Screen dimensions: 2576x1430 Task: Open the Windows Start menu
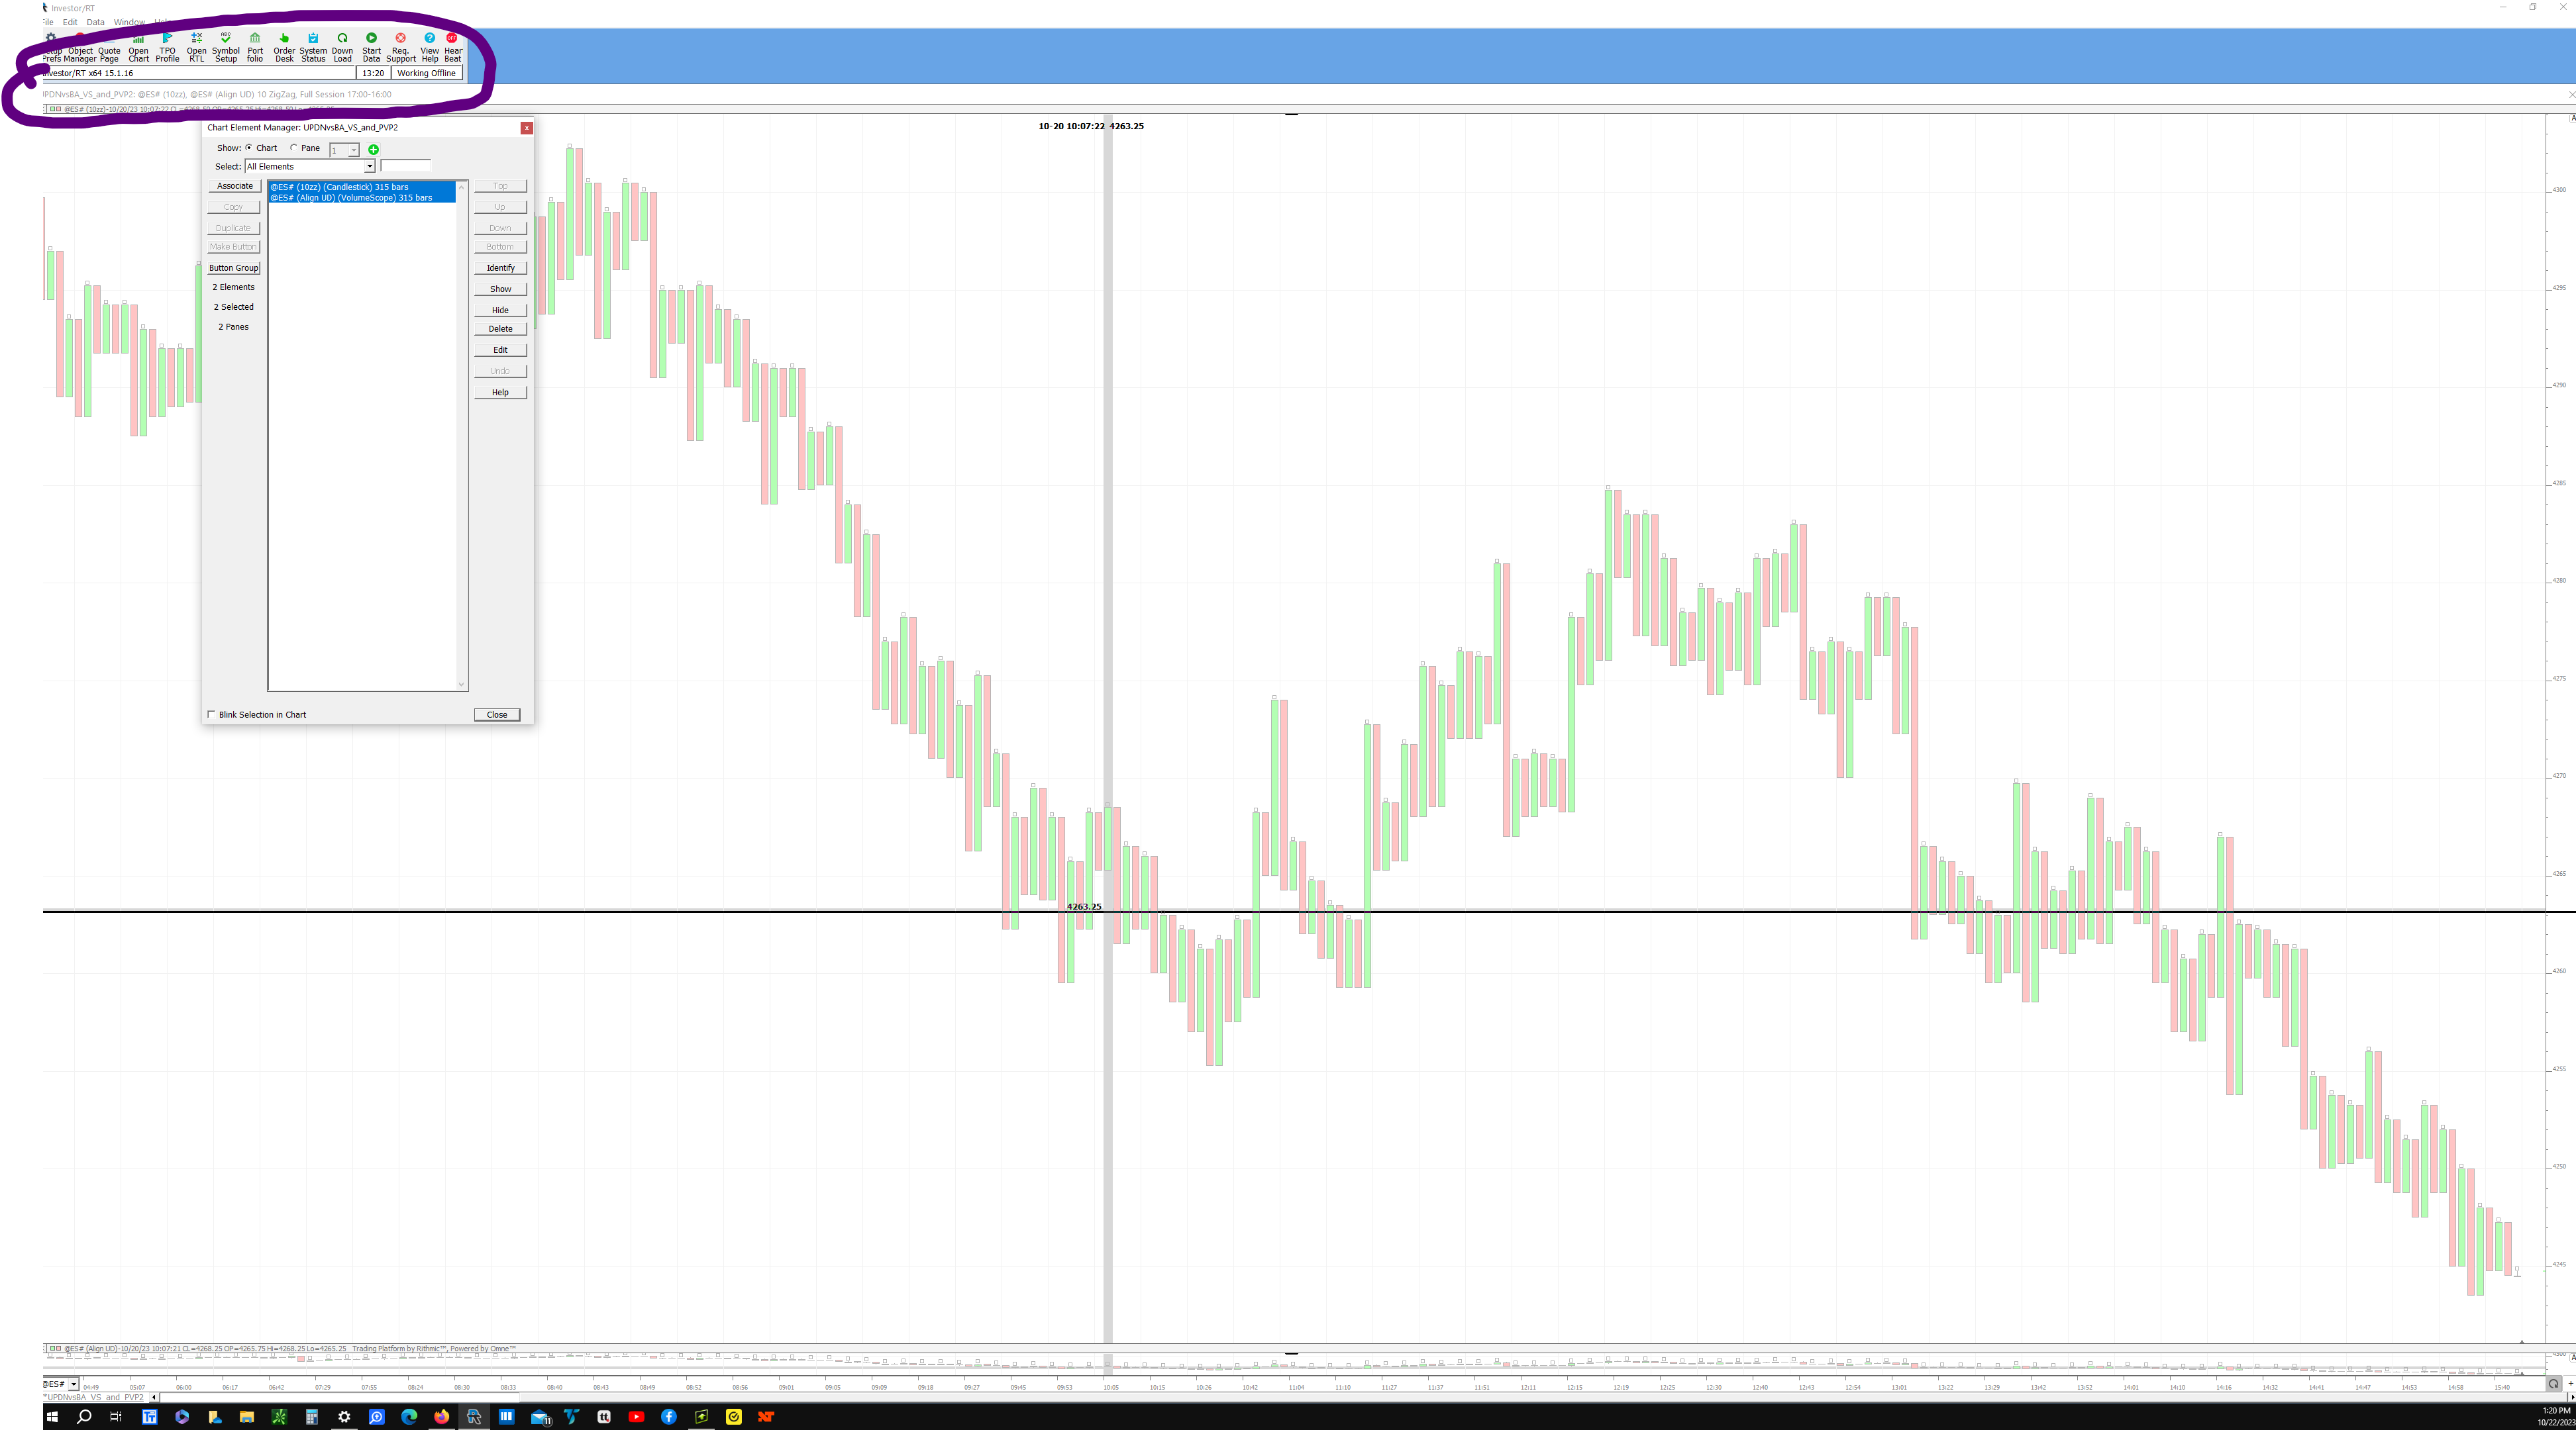coord(52,1416)
